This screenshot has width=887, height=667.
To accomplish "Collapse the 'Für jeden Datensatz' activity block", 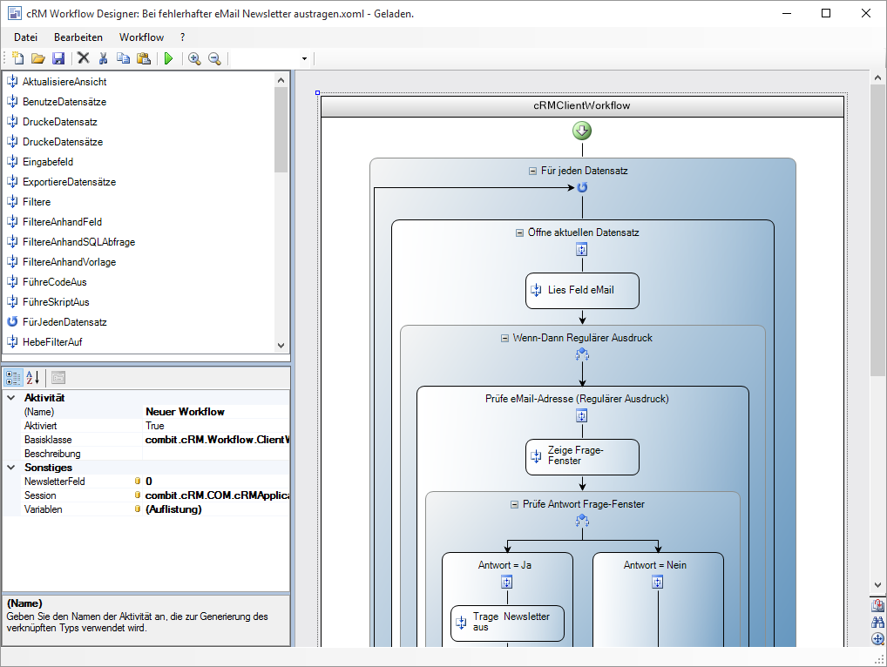I will [533, 172].
